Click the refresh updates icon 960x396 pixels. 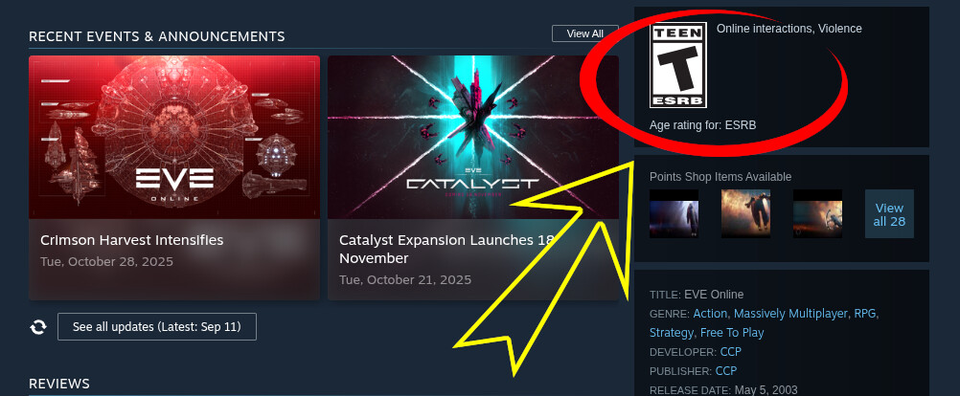[38, 327]
